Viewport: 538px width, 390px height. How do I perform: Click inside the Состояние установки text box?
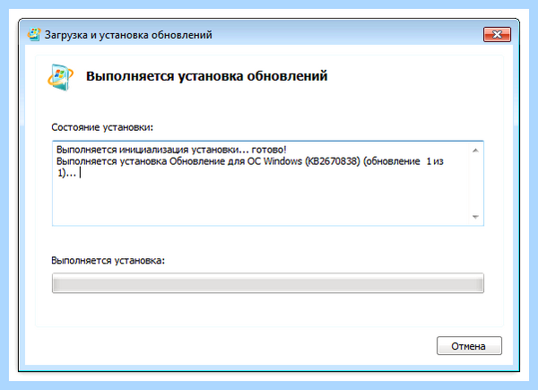click(268, 183)
